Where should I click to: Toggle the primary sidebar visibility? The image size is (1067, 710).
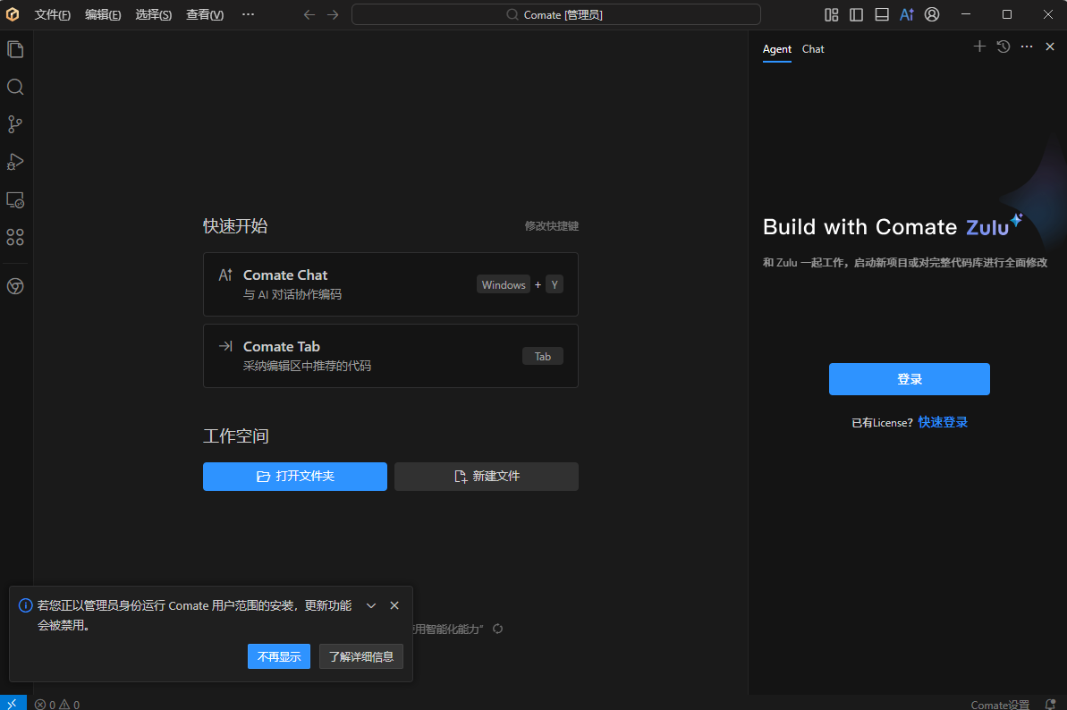[857, 14]
